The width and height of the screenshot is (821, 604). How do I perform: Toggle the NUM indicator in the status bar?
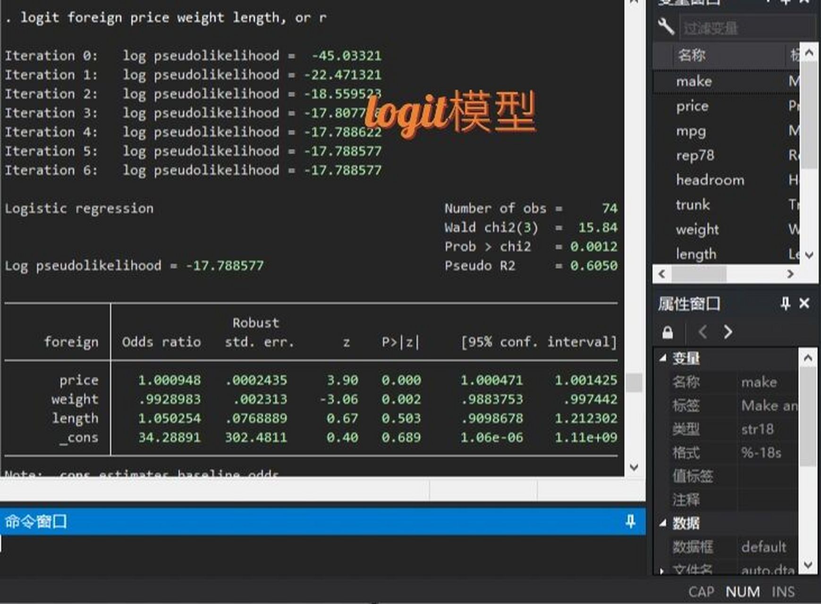[x=744, y=591]
